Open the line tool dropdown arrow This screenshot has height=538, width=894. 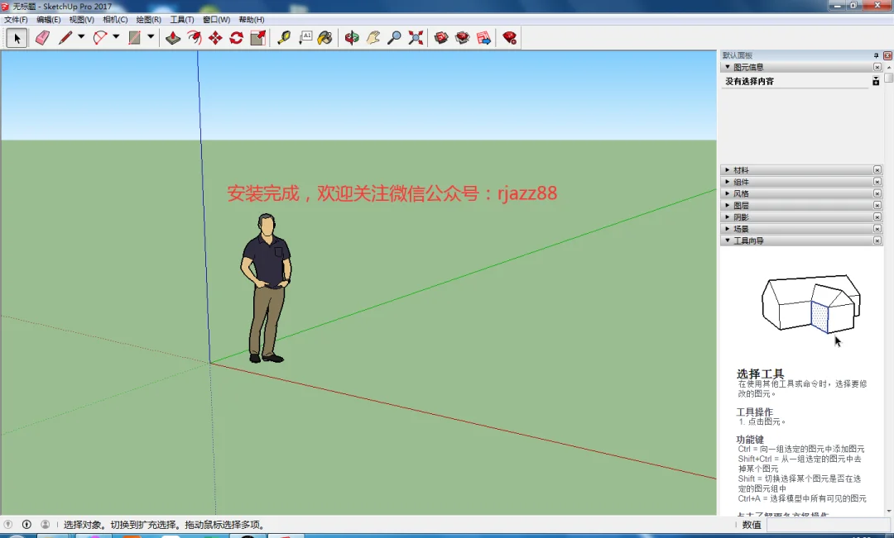(x=81, y=37)
